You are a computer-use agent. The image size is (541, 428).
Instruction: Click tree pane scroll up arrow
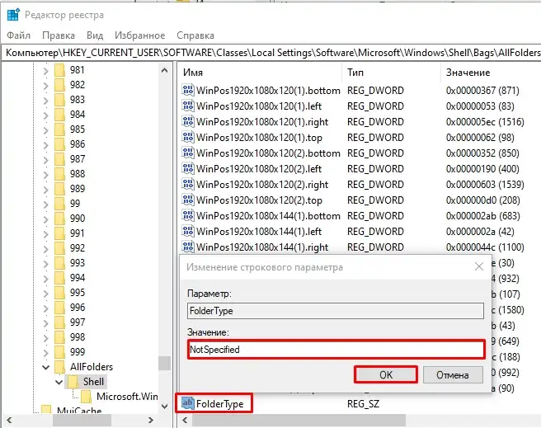point(165,71)
